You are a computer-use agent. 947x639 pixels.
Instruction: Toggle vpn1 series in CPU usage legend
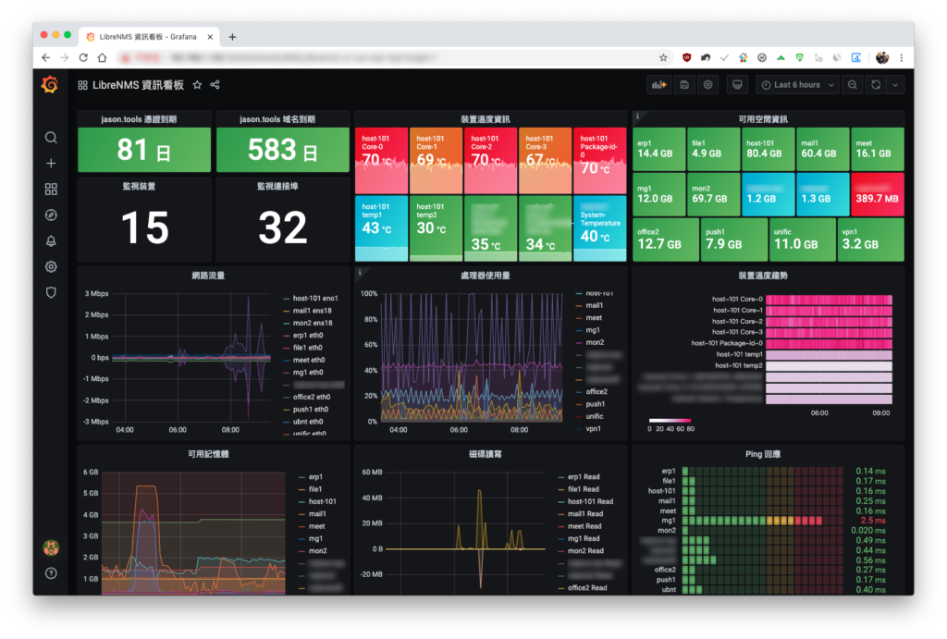[594, 429]
